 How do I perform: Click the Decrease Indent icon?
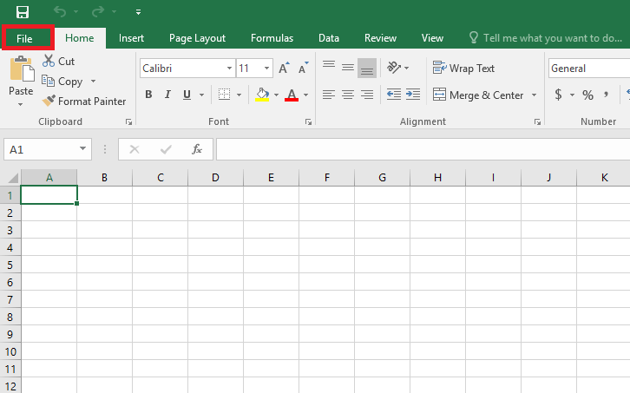[x=394, y=95]
